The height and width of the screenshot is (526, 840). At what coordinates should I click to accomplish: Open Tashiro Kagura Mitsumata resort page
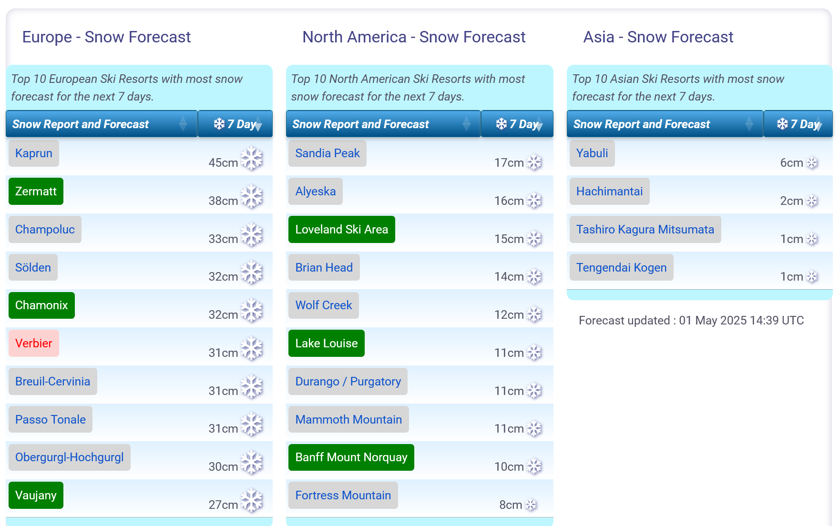click(x=645, y=230)
